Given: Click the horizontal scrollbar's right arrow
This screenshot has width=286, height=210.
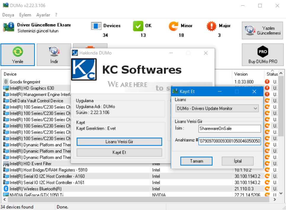Looking at the screenshot, I should (275, 199).
